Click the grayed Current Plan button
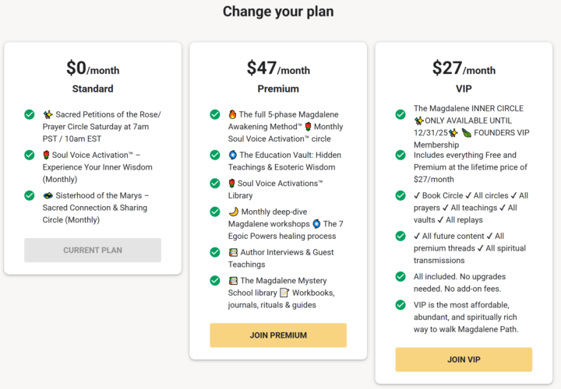This screenshot has height=389, width=561. (93, 250)
